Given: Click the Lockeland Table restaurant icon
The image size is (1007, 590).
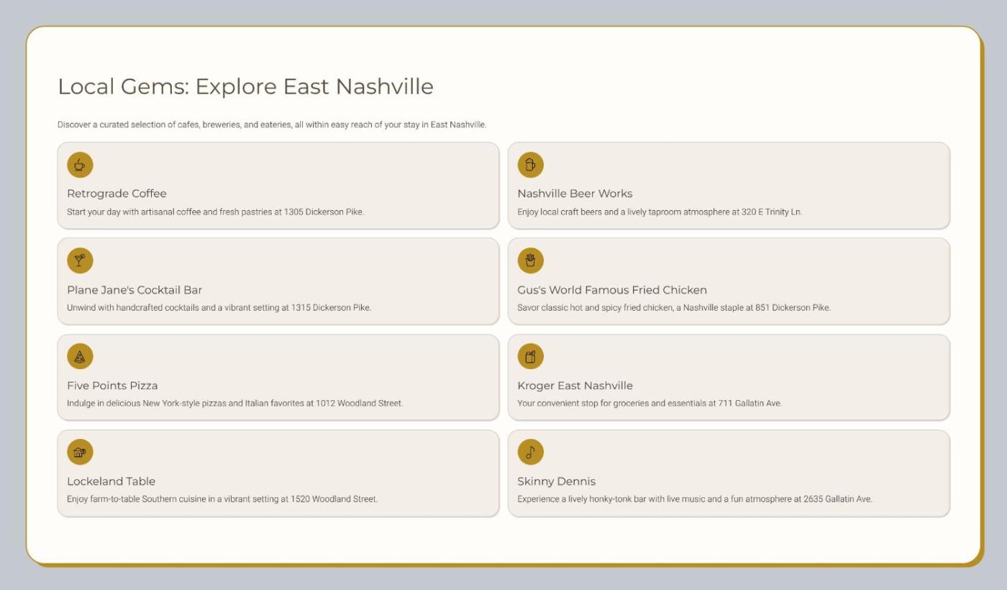Looking at the screenshot, I should (80, 452).
